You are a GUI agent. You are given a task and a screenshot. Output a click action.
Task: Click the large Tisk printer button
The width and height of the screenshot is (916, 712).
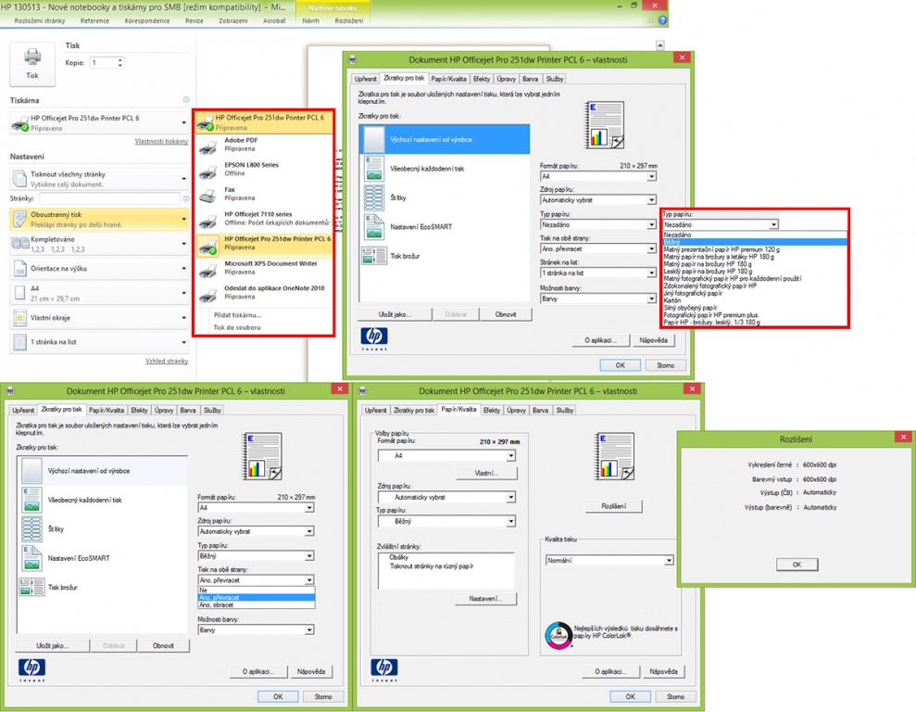pyautogui.click(x=32, y=64)
